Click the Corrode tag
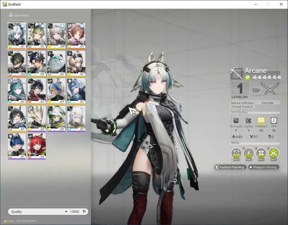 (x=268, y=103)
